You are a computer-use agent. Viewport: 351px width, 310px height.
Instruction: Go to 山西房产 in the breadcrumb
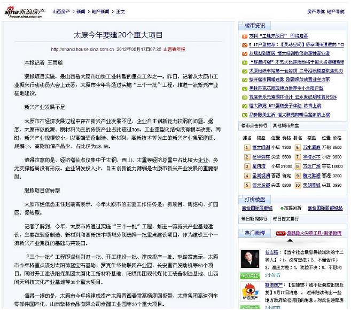point(61,12)
